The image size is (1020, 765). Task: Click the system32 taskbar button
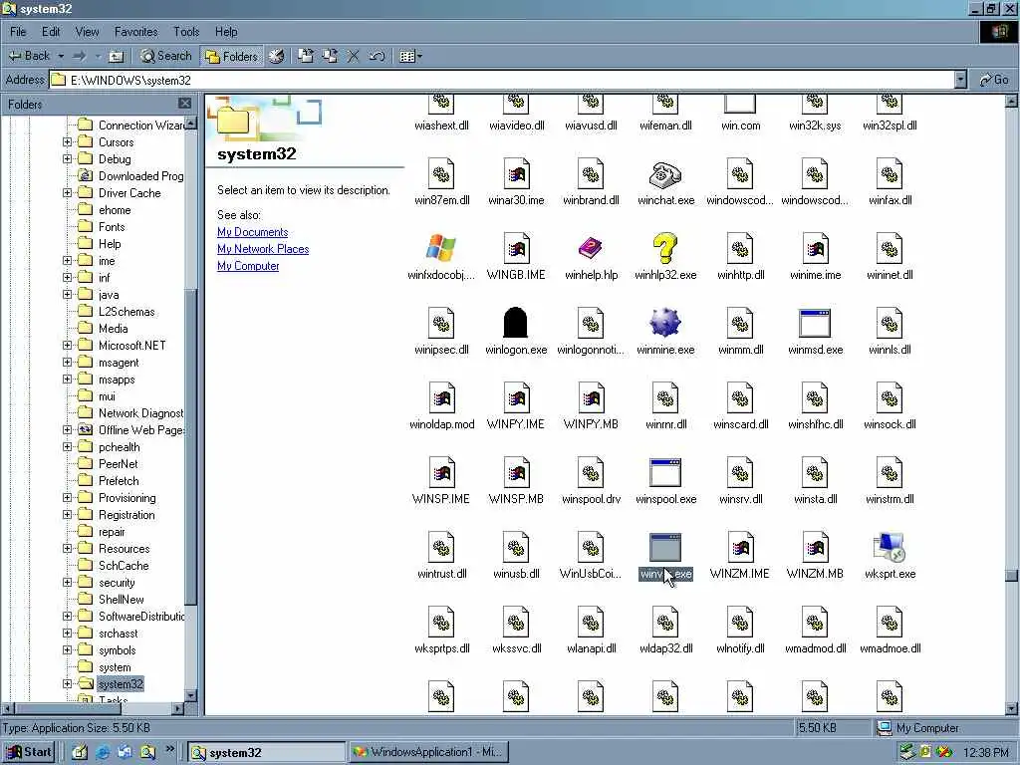click(267, 752)
